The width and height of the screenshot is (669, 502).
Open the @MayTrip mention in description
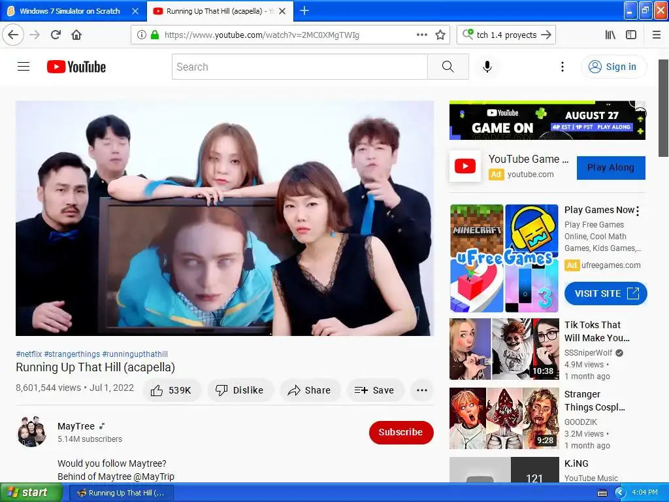tap(154, 477)
